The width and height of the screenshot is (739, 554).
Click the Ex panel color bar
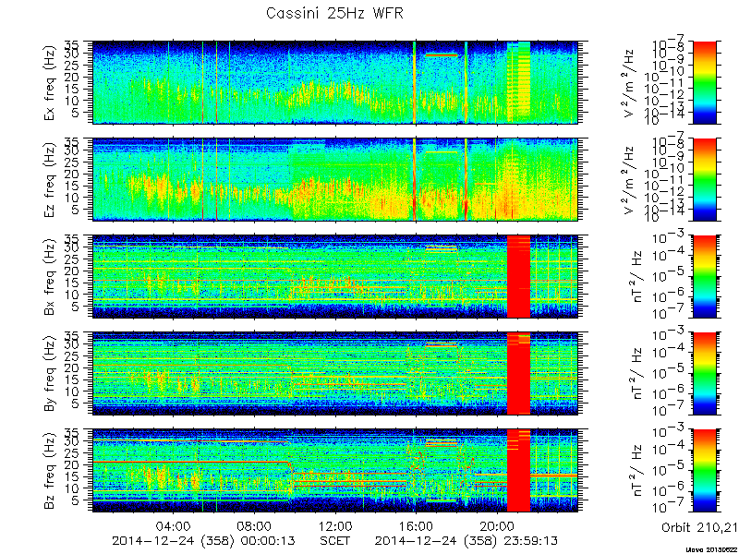(x=704, y=82)
